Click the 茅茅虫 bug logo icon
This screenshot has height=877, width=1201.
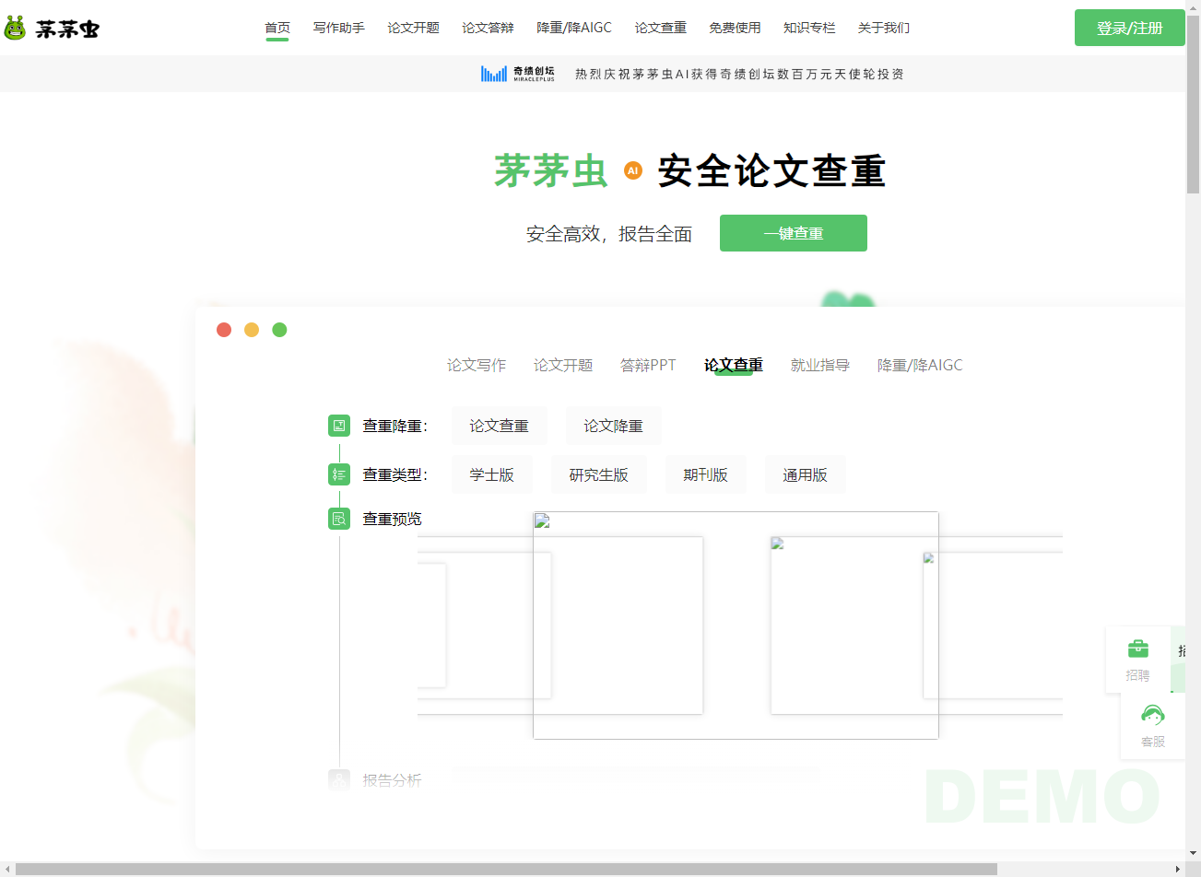(x=15, y=28)
